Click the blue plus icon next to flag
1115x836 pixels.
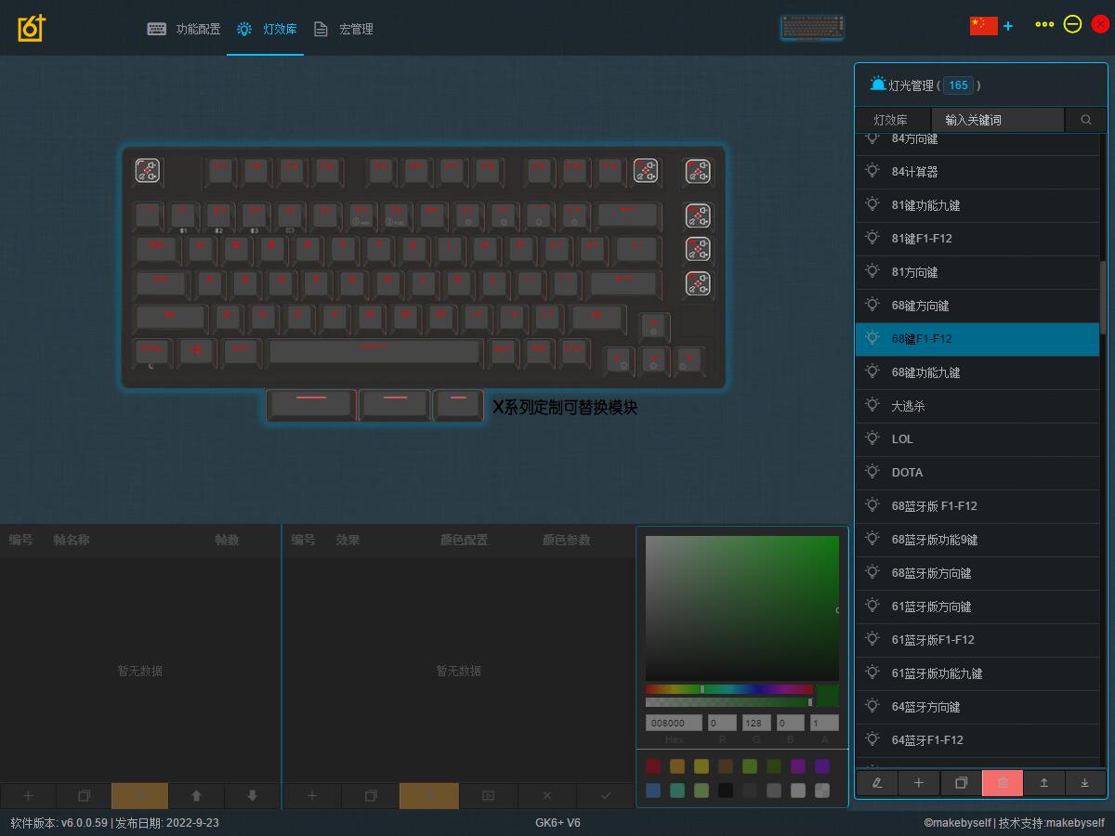(x=1008, y=26)
